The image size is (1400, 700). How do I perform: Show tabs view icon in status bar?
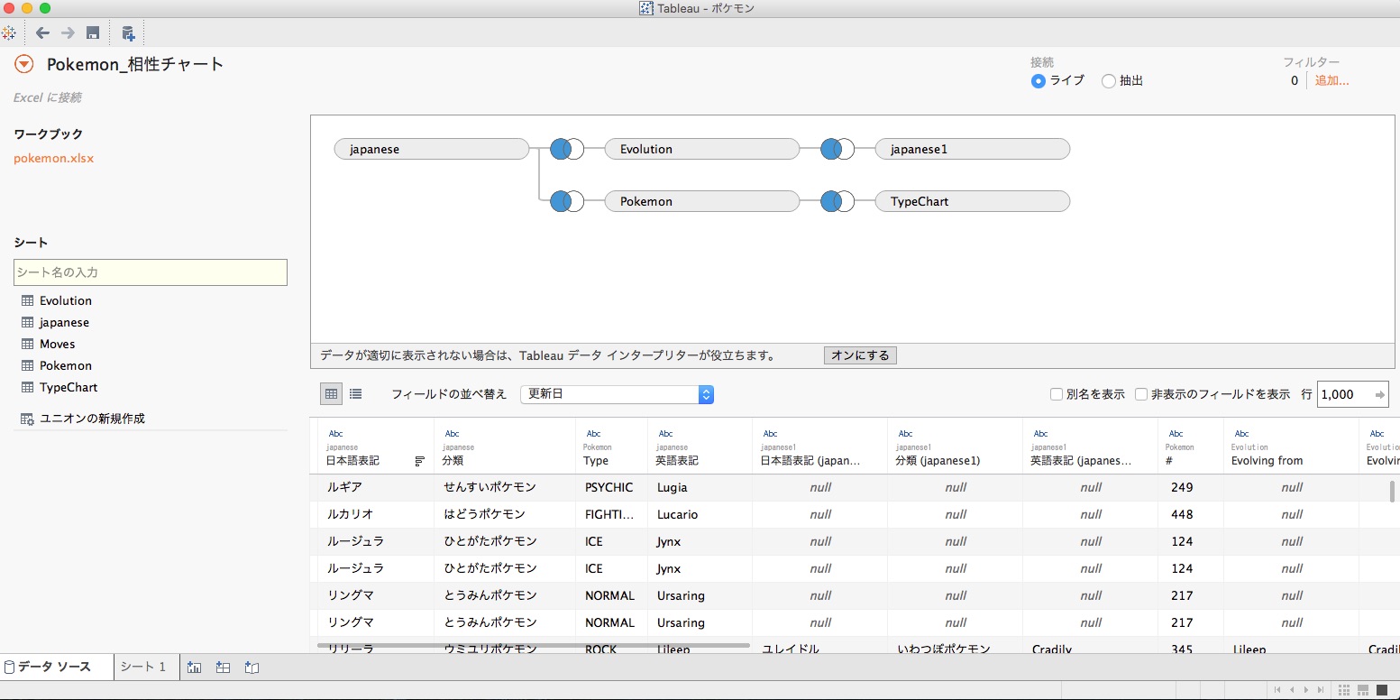tap(1381, 690)
